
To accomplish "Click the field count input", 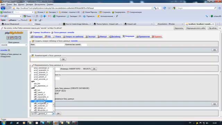I will (84, 45).
